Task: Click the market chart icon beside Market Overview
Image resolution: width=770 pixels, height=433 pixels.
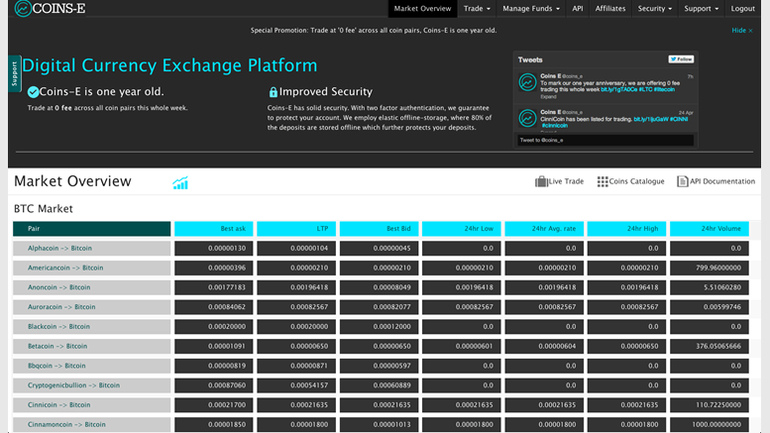Action: [x=180, y=182]
